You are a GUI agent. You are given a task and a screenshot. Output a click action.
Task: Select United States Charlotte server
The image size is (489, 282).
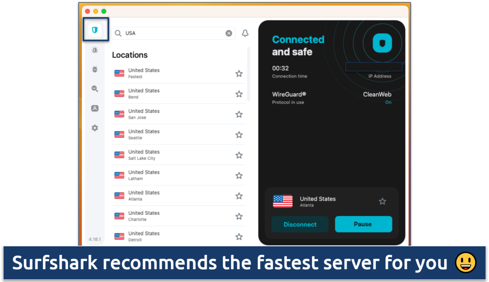coord(179,216)
